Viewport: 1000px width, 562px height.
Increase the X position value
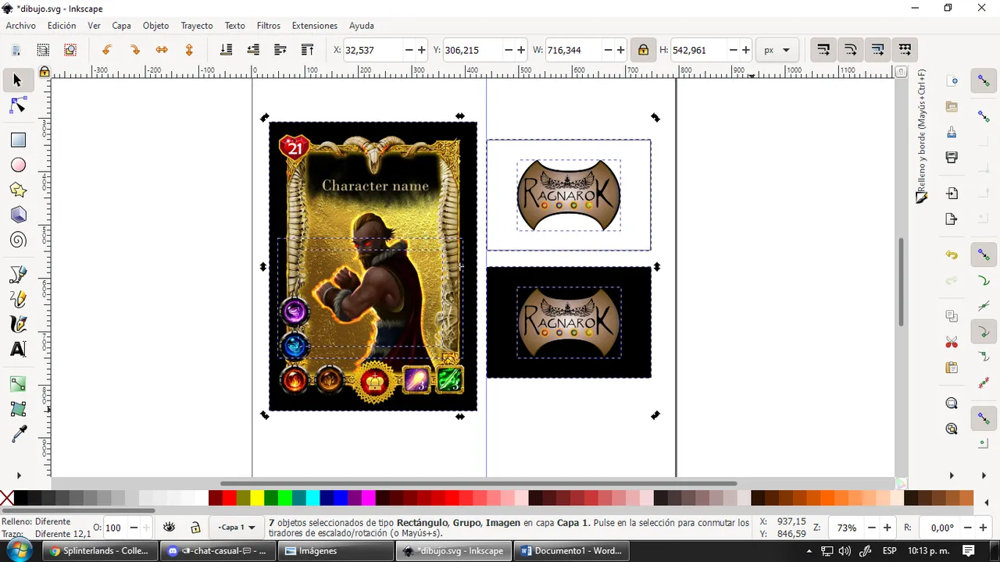(422, 50)
